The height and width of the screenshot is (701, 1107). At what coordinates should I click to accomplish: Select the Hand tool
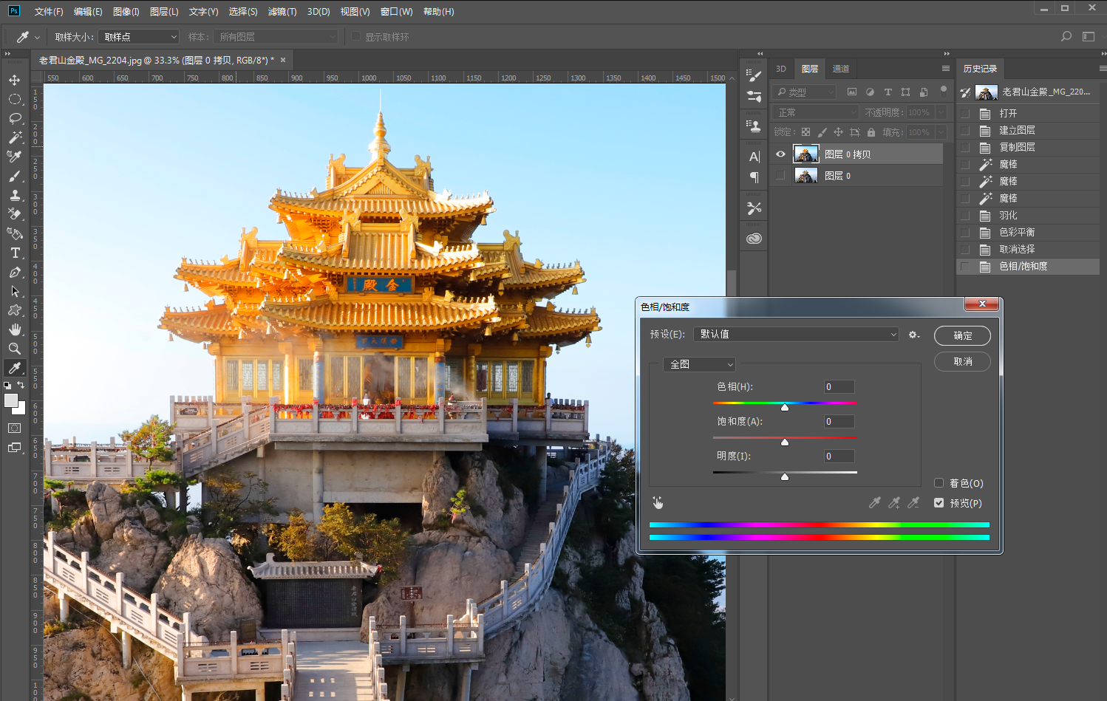(x=15, y=329)
